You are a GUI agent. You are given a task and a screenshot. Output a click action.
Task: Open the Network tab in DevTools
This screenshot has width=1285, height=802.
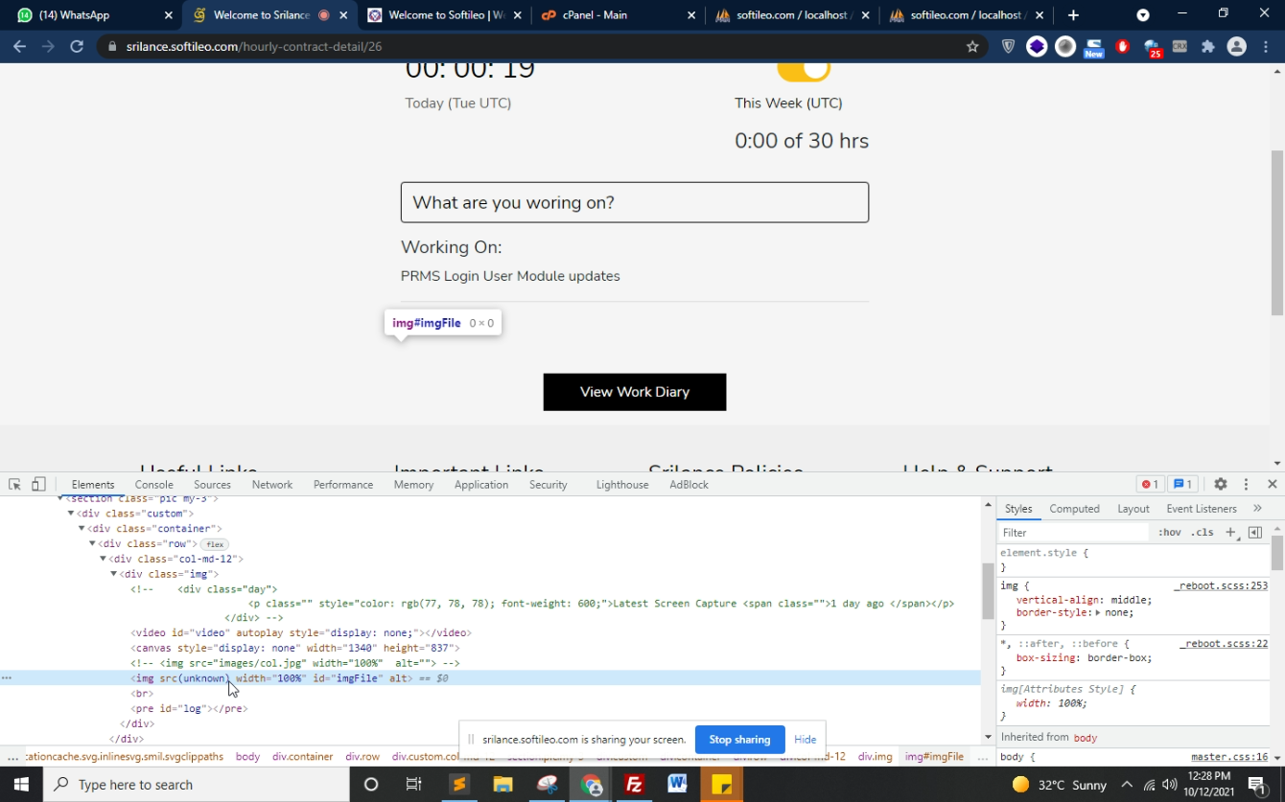click(x=271, y=485)
